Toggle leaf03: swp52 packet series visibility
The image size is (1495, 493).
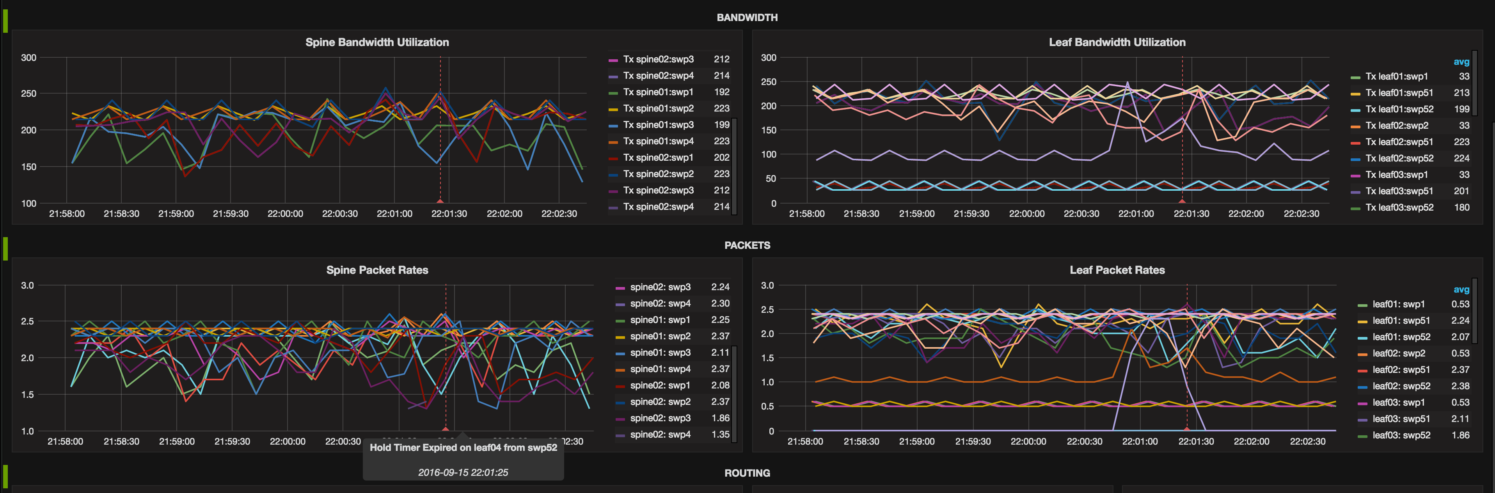(x=1401, y=436)
